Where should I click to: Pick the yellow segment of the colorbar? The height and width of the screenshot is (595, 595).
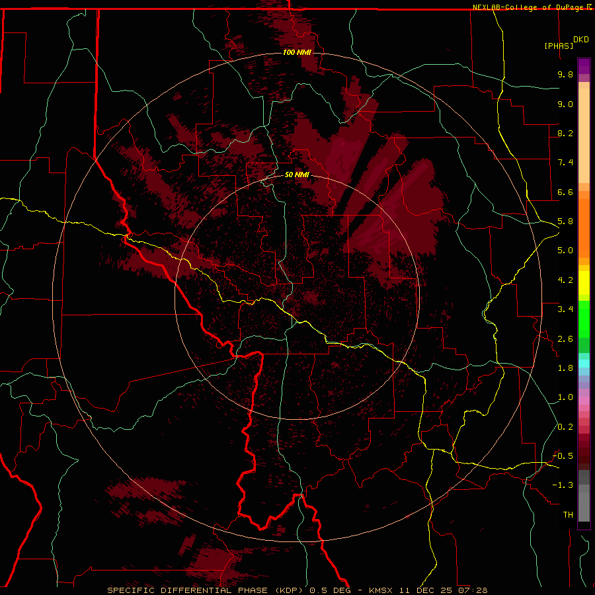(x=584, y=283)
